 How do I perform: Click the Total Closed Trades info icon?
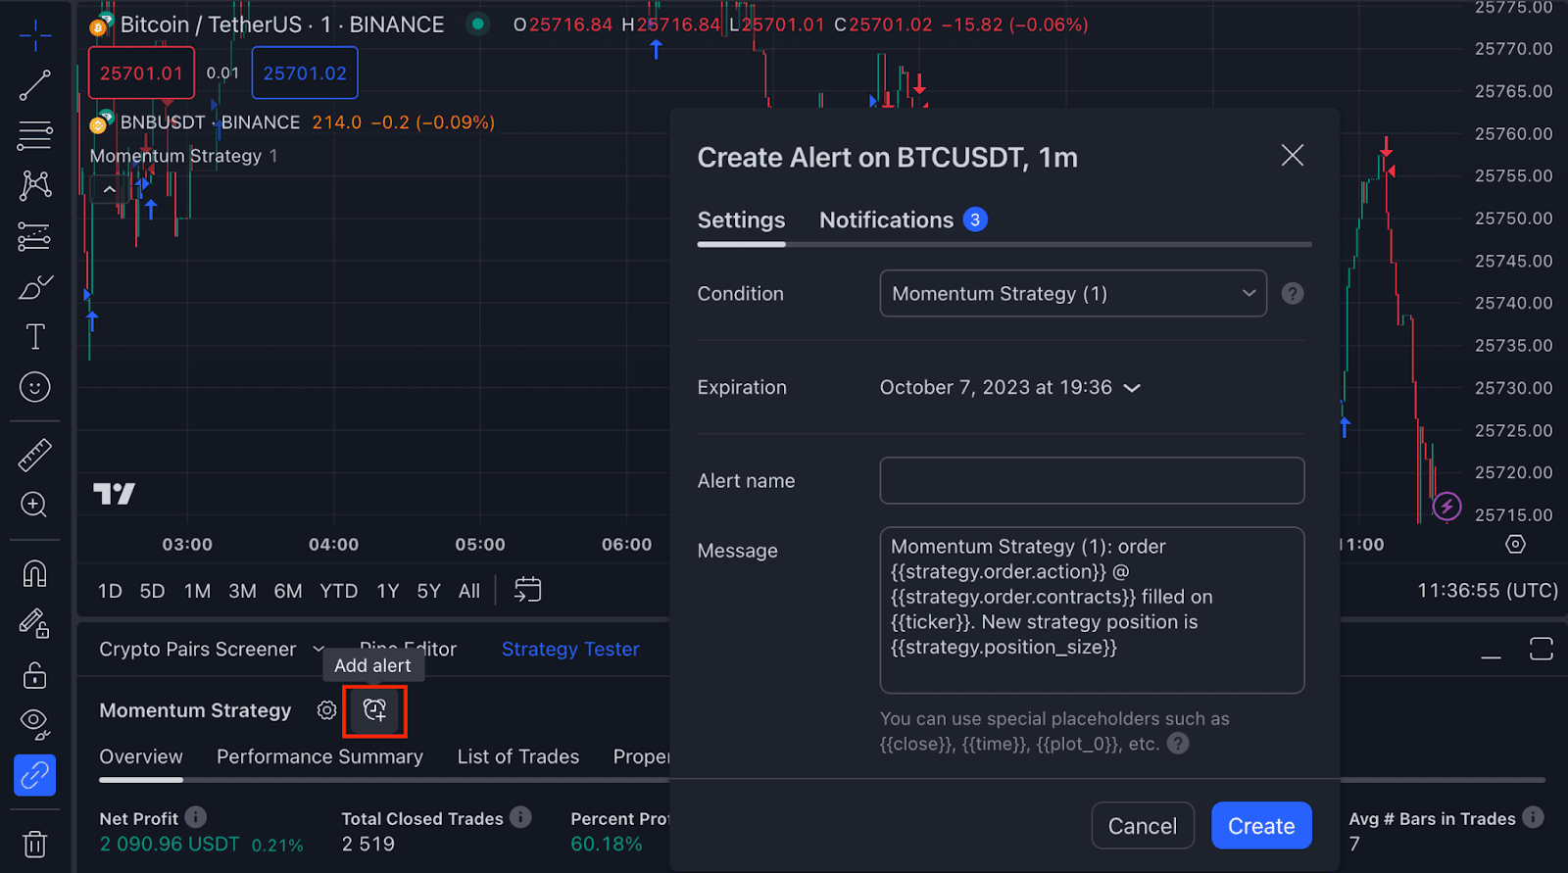coord(520,816)
